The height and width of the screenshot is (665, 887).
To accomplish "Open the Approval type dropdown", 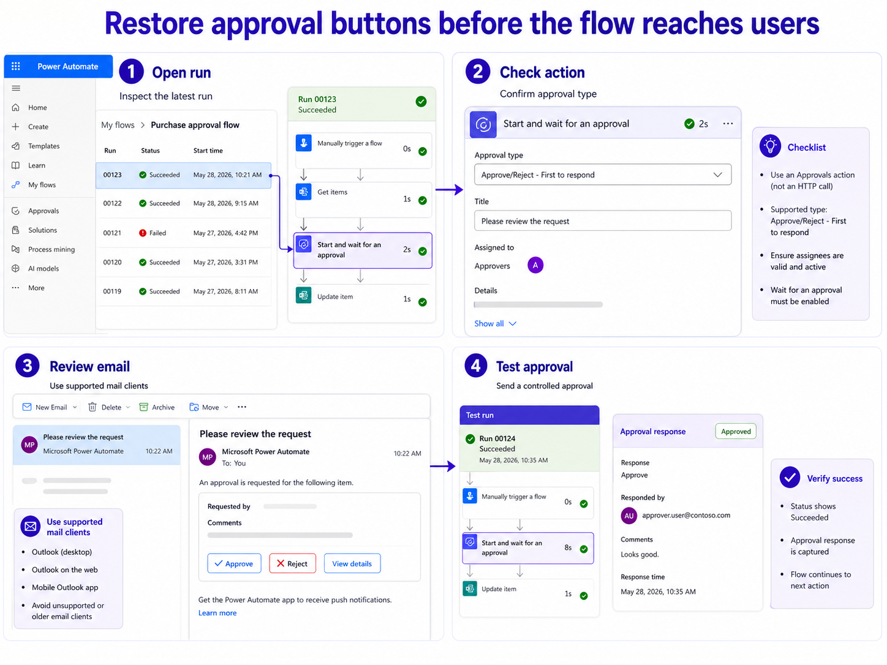I will click(x=603, y=175).
